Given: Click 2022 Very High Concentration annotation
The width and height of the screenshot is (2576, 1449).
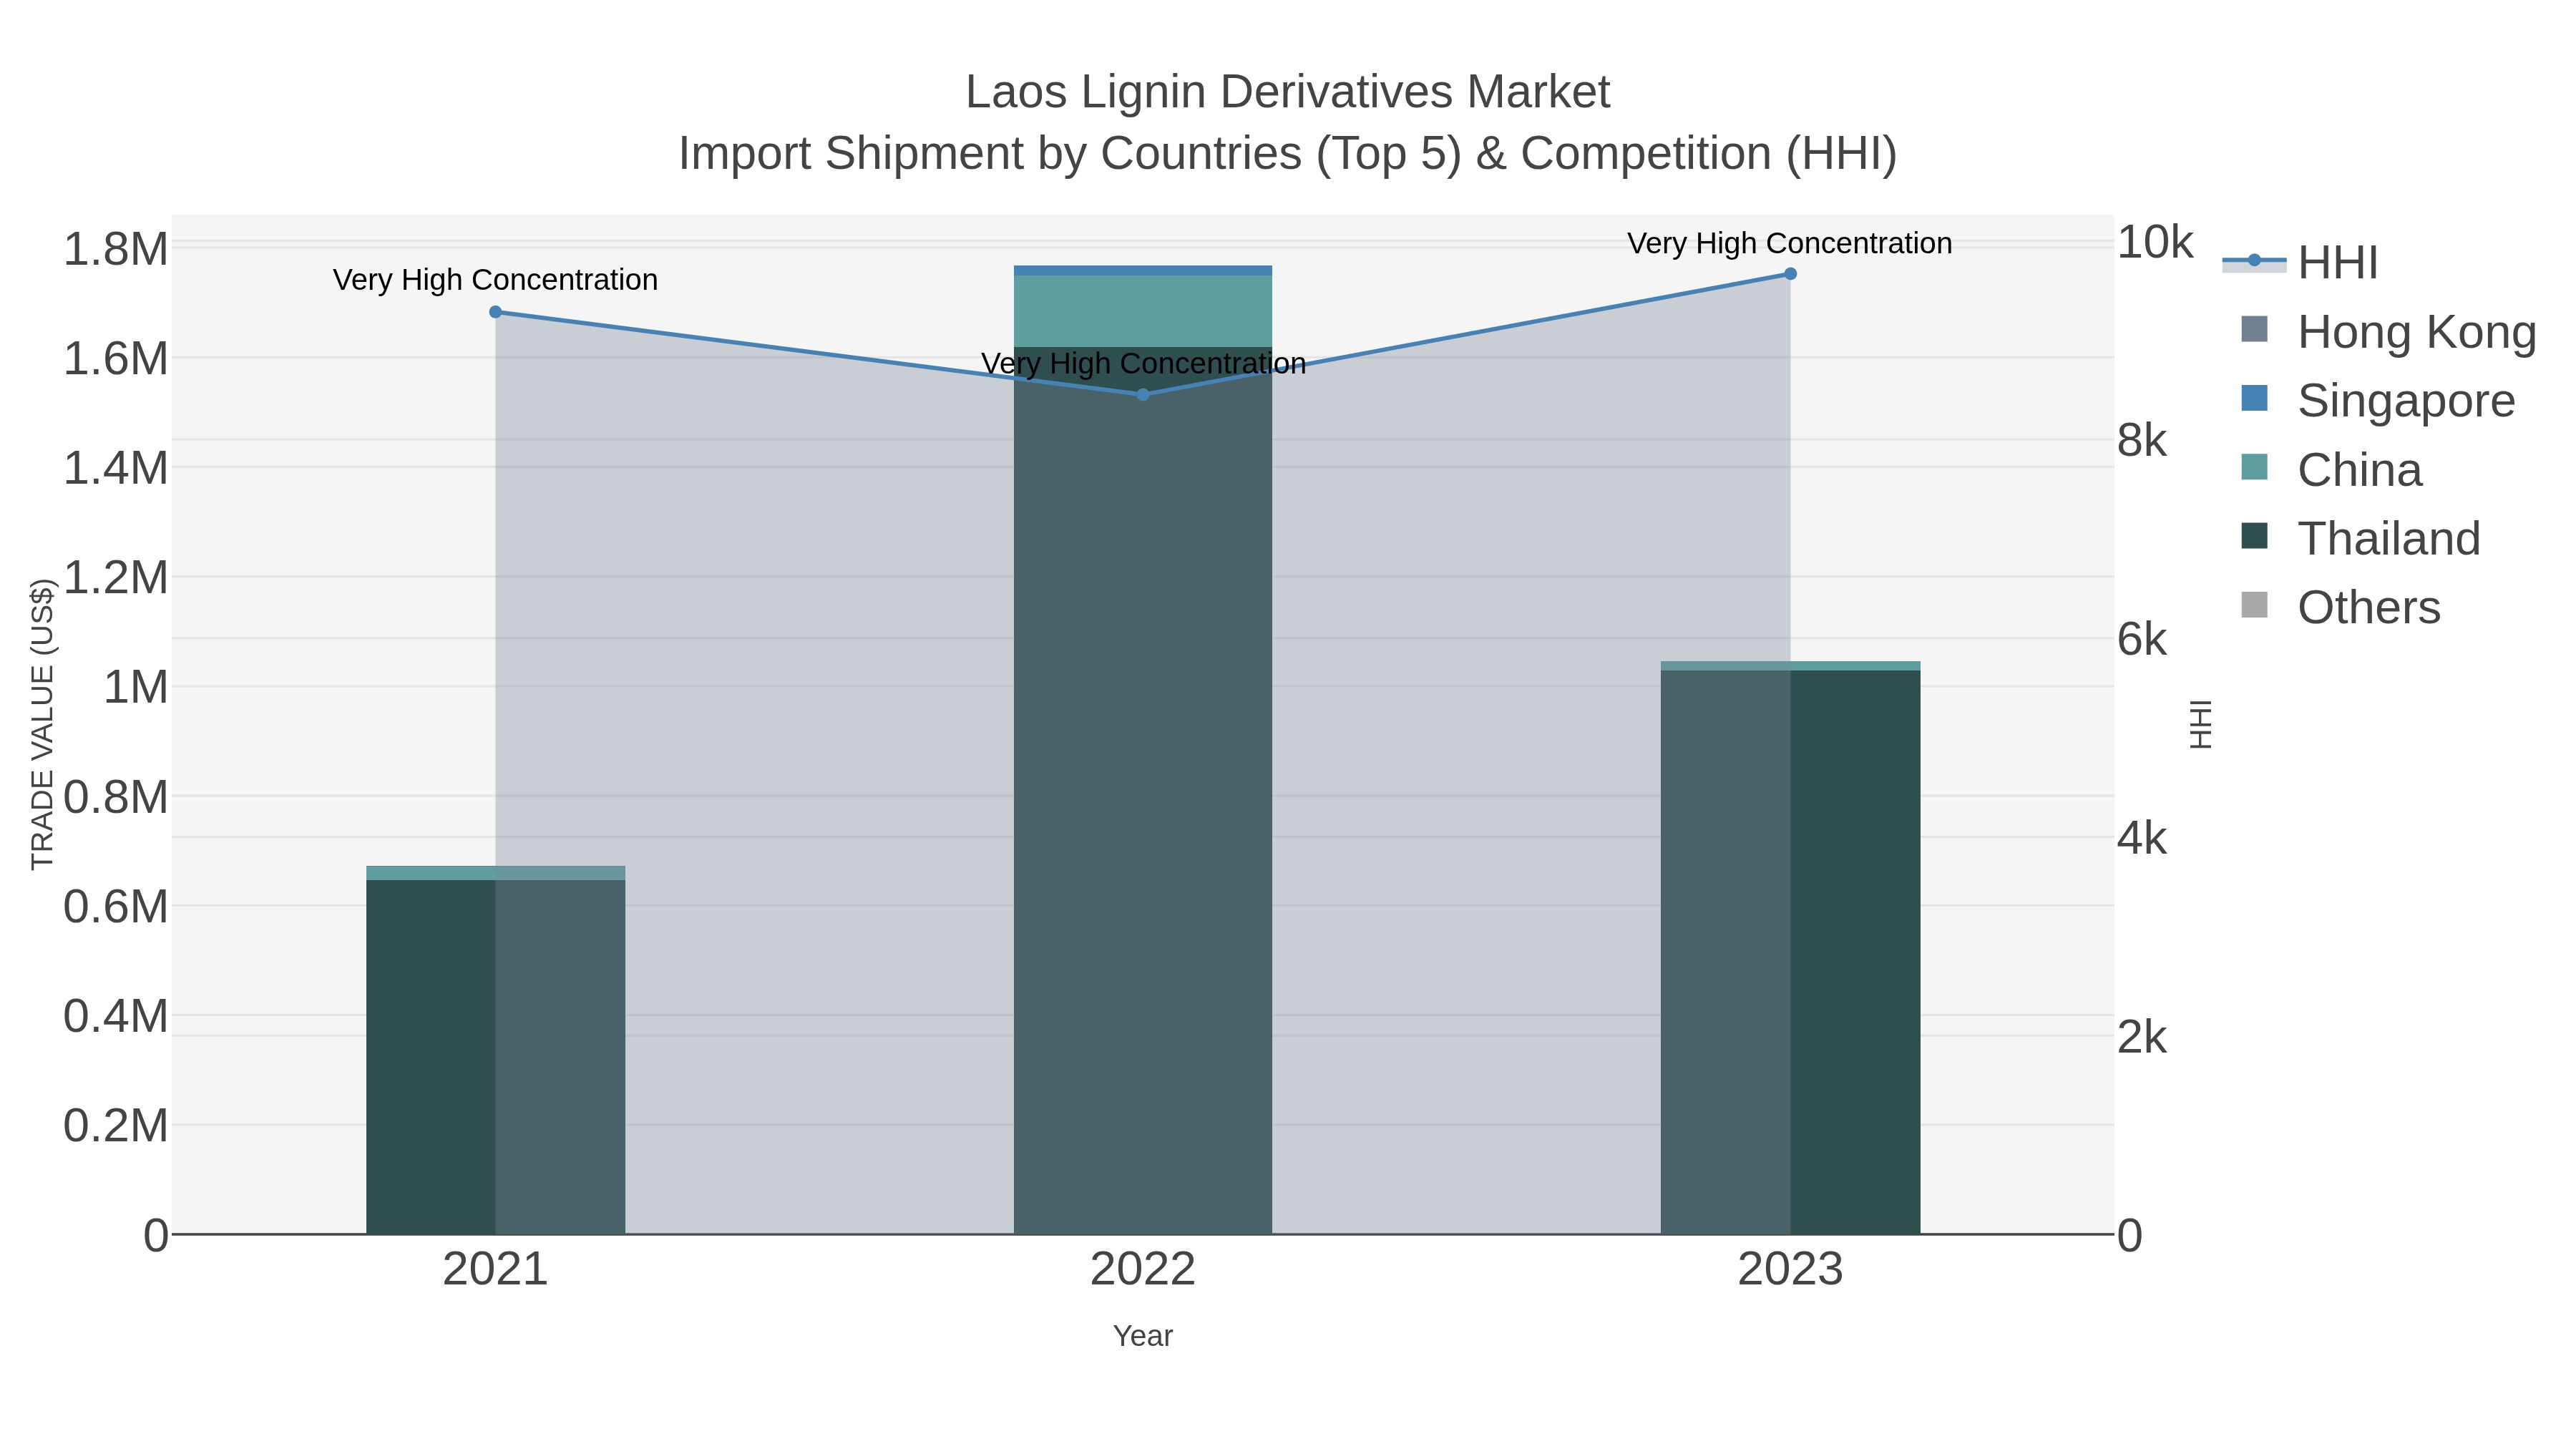Looking at the screenshot, I should pos(1143,363).
